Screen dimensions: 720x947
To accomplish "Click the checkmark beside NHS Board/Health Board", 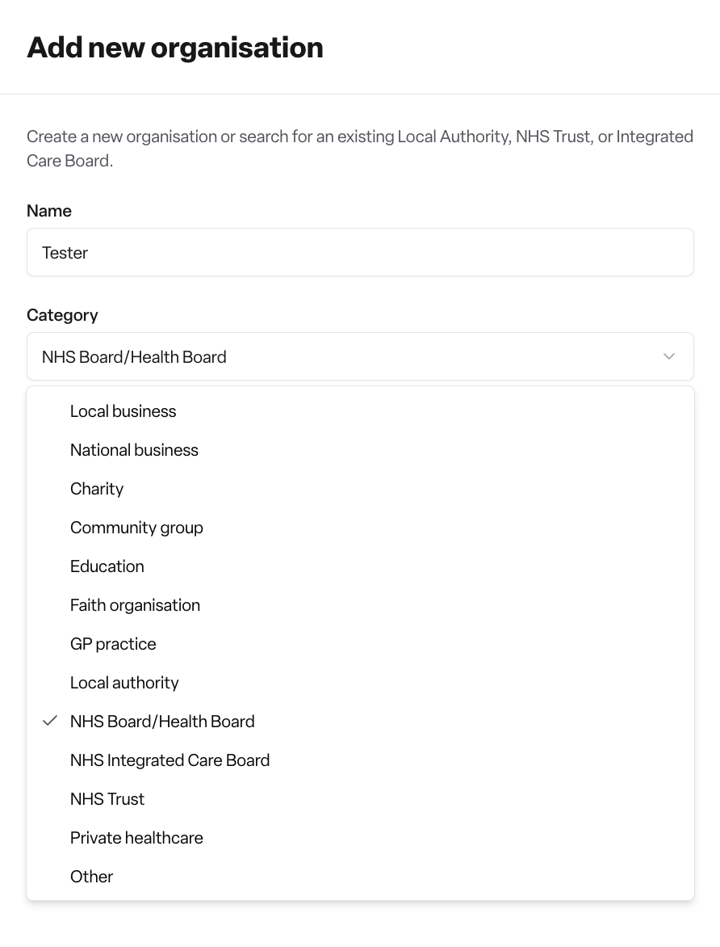I will 50,721.
